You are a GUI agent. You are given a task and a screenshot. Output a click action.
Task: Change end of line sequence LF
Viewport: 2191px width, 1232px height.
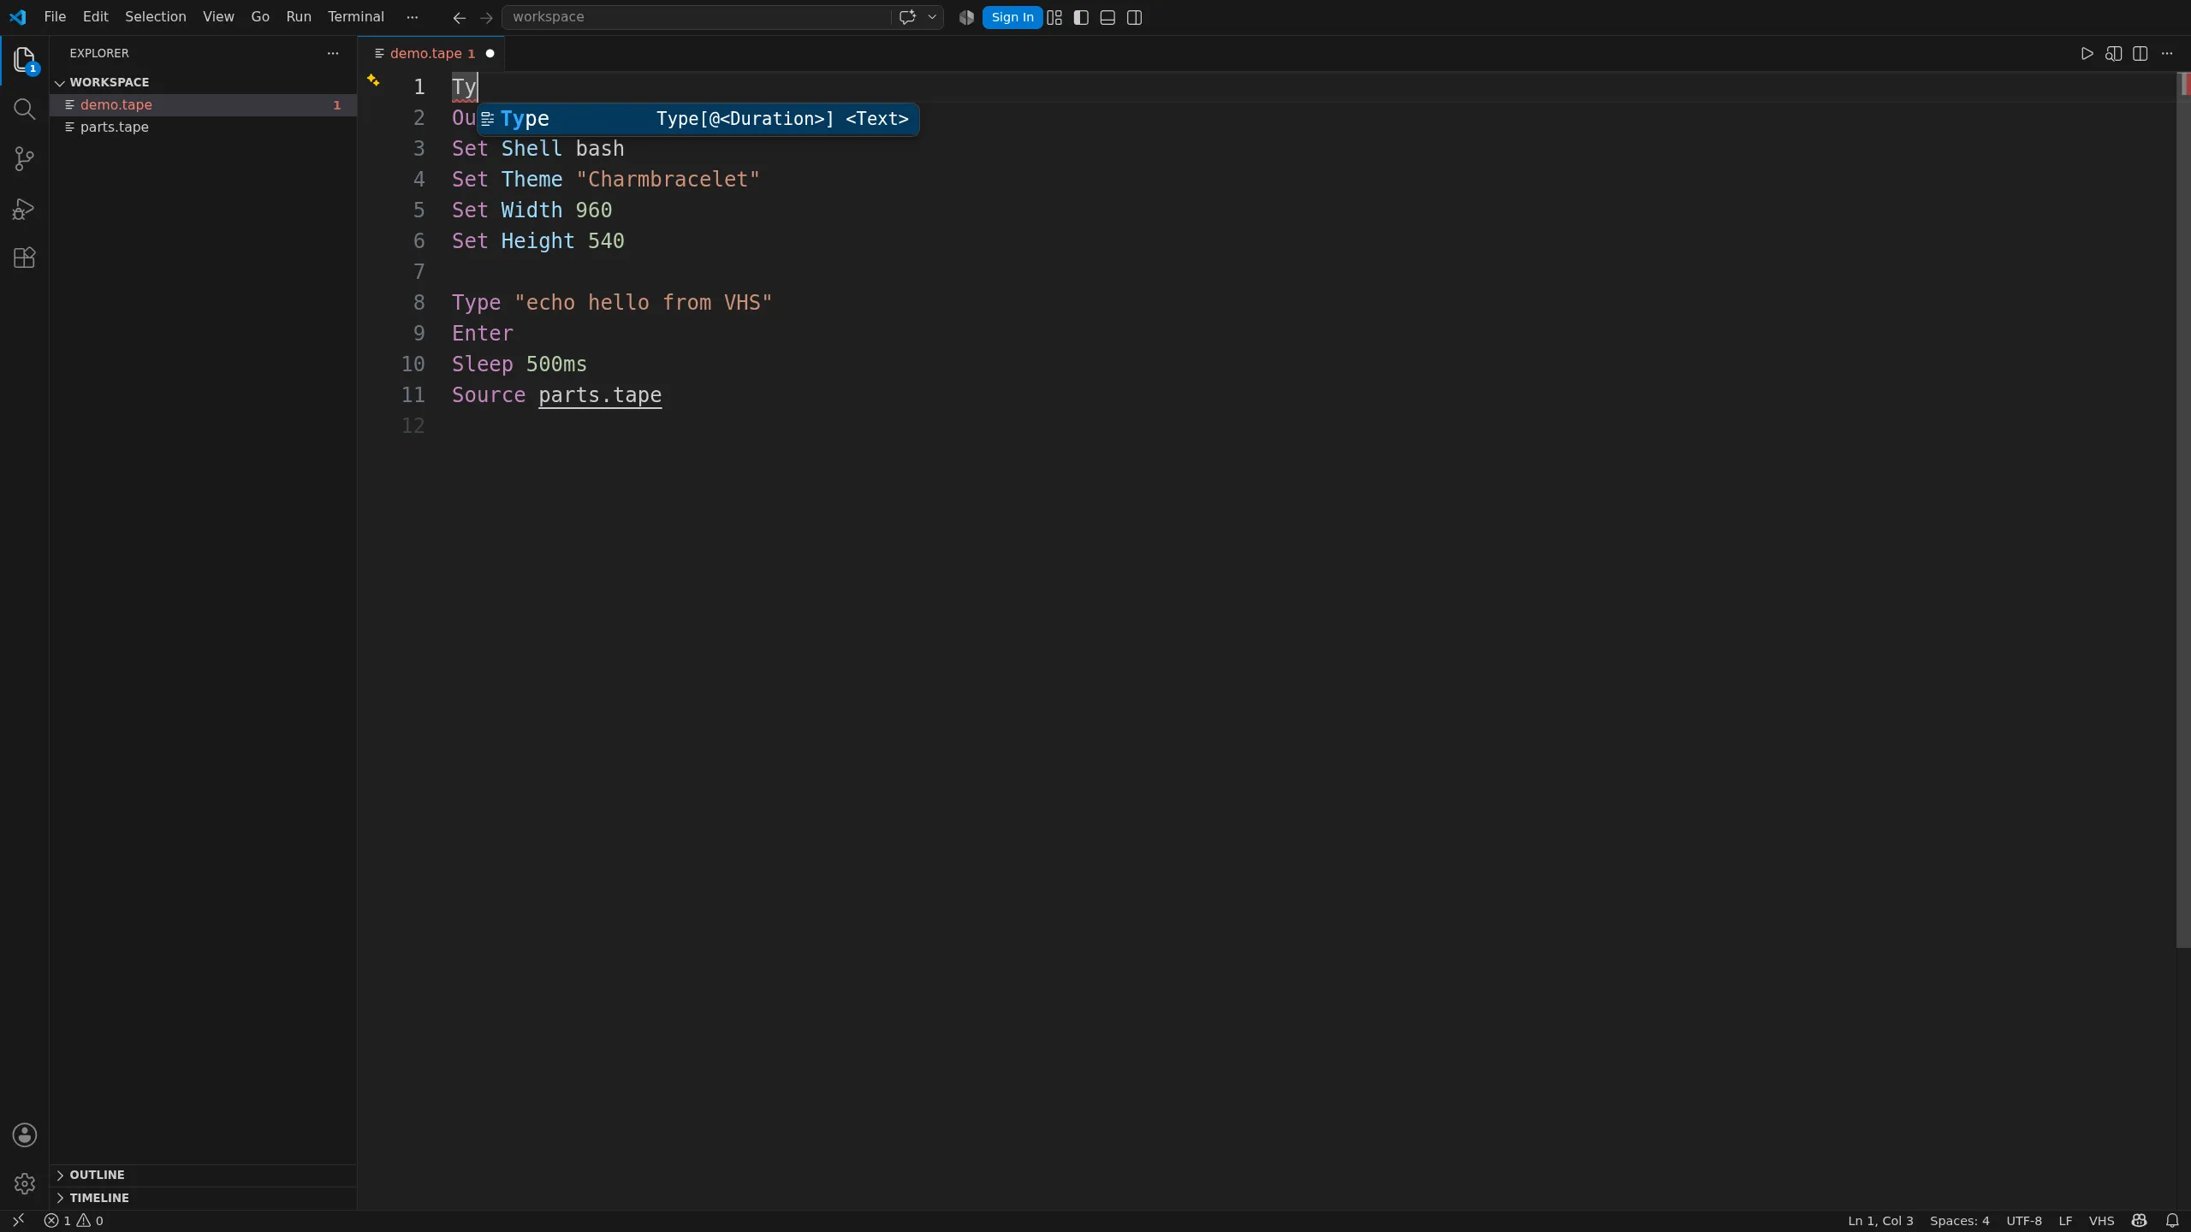click(x=2065, y=1221)
